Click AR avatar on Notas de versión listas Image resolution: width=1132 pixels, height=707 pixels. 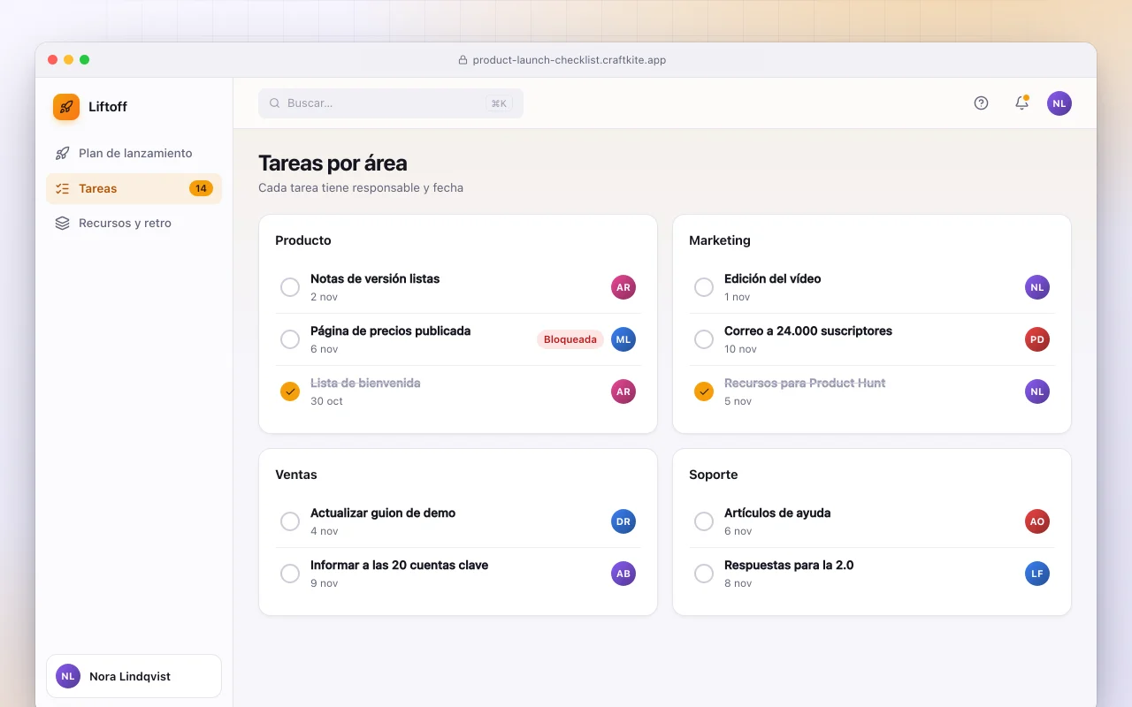pyautogui.click(x=623, y=287)
